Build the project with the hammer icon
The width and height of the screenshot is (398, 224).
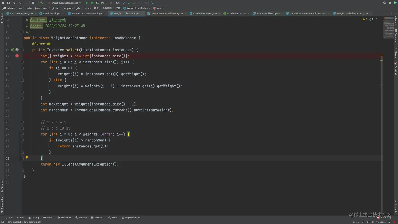click(x=42, y=3)
